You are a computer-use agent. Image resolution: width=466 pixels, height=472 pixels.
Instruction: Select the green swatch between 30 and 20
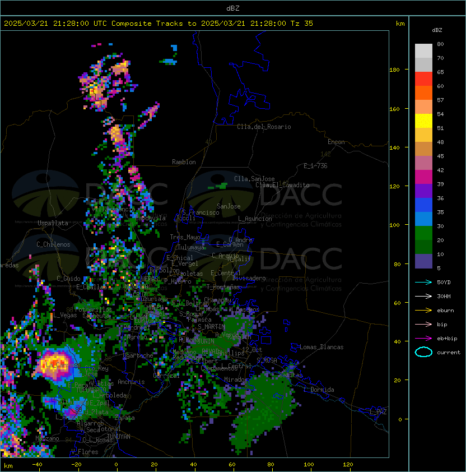[423, 233]
